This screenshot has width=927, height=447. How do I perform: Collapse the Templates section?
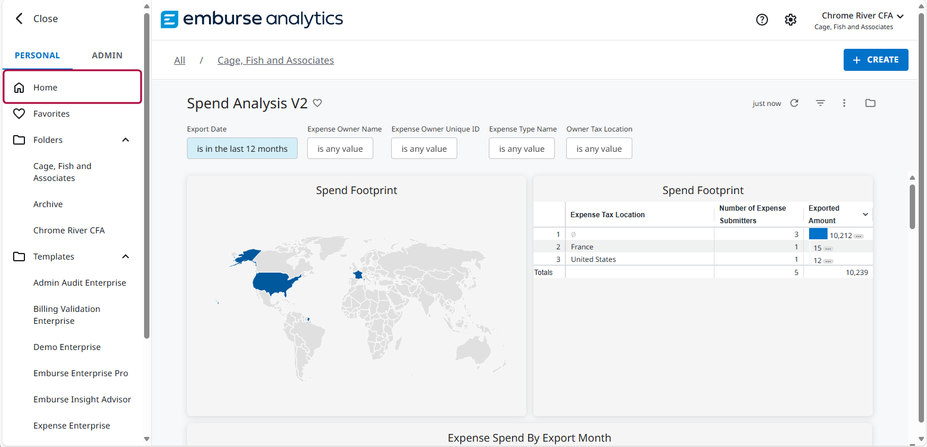pos(125,257)
